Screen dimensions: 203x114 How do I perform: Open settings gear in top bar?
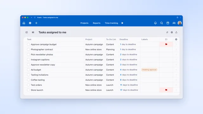[x=30, y=23]
